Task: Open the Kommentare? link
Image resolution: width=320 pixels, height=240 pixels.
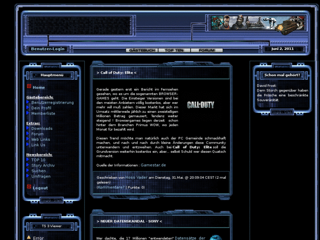Action: 111,187
